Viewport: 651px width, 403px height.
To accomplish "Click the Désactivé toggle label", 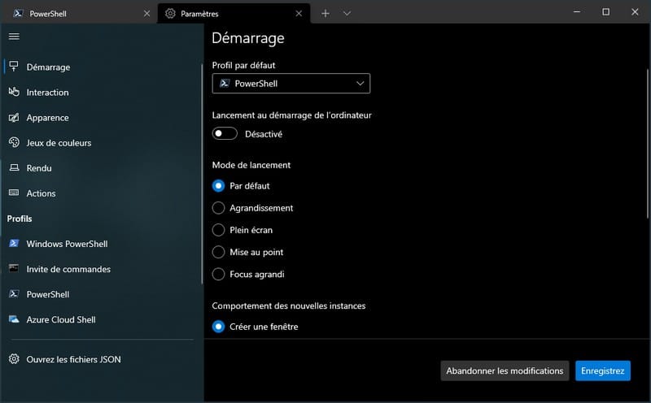I will pos(264,134).
